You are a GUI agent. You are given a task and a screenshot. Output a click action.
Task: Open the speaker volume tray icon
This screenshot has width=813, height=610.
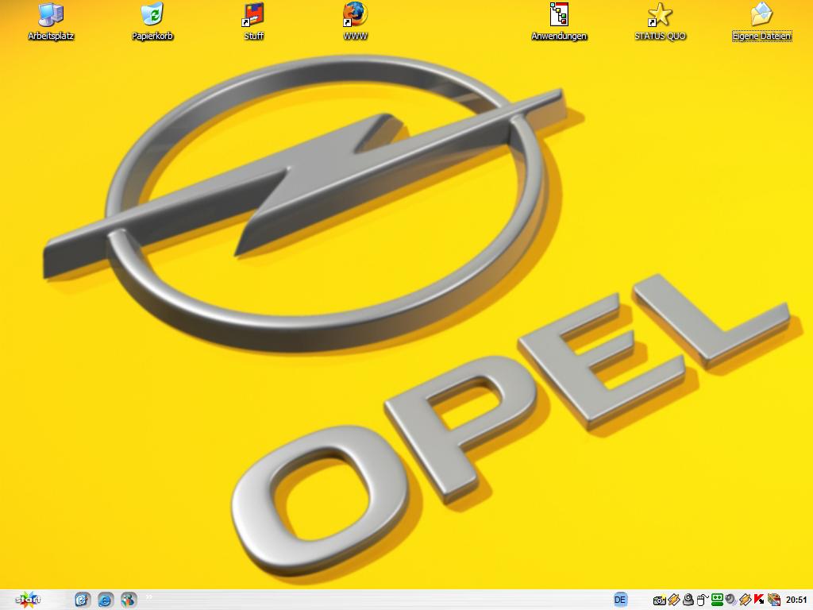(730, 600)
